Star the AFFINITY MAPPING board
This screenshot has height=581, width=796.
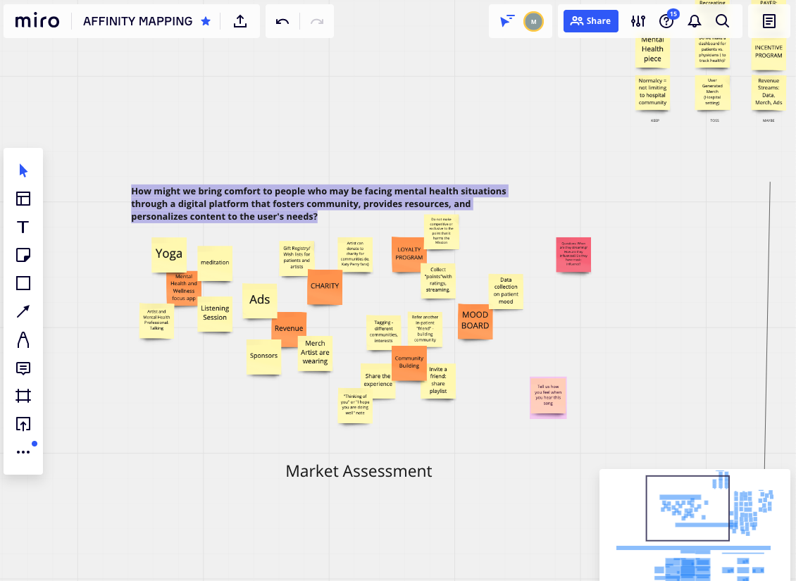pos(206,21)
